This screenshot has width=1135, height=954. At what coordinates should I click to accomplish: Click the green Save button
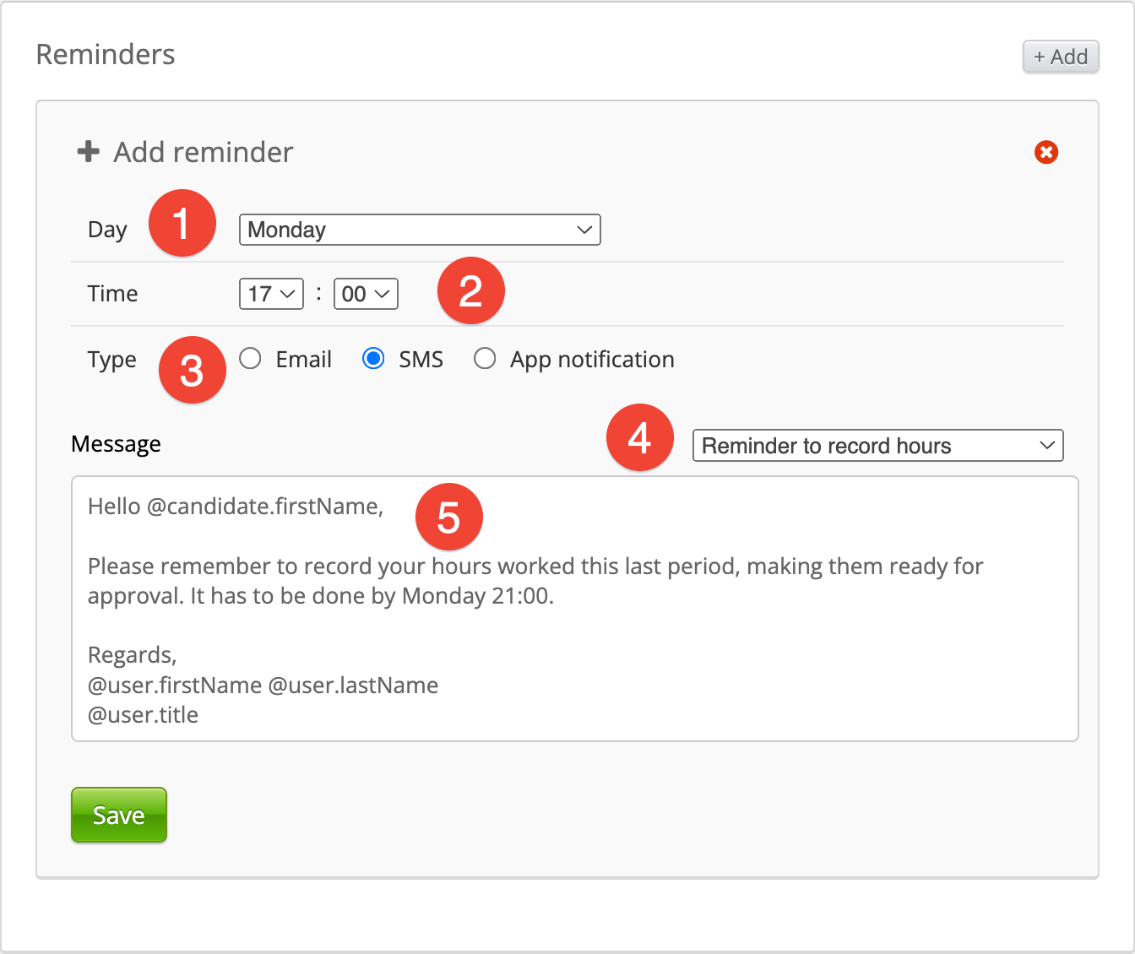pos(119,815)
